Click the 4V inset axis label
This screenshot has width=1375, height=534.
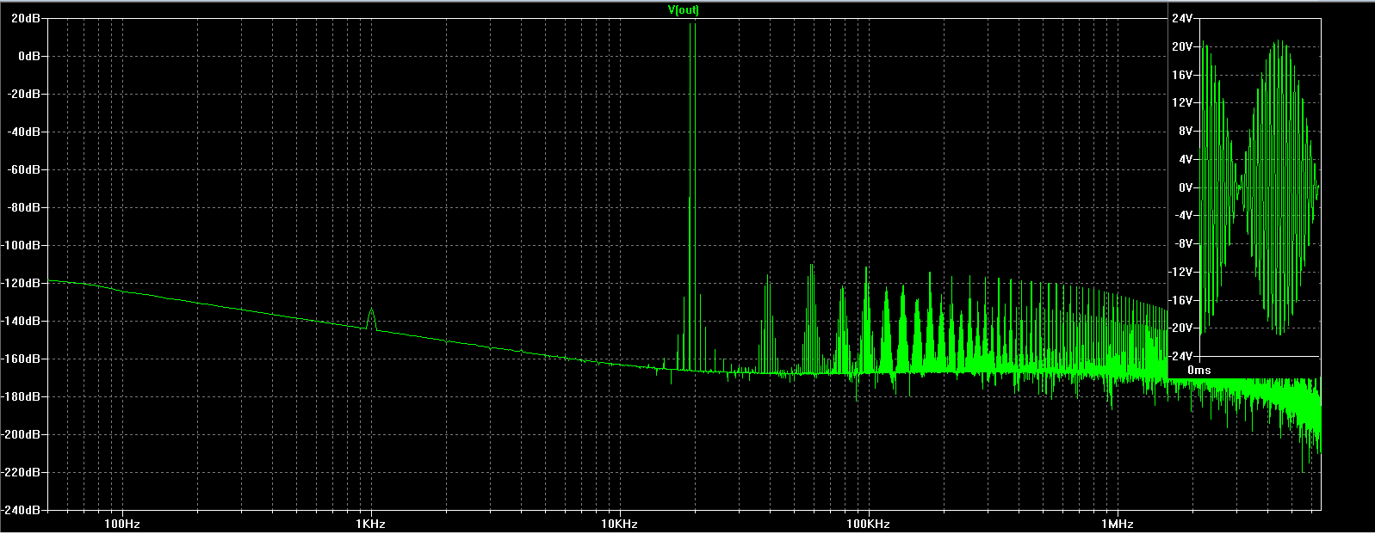tap(1185, 159)
